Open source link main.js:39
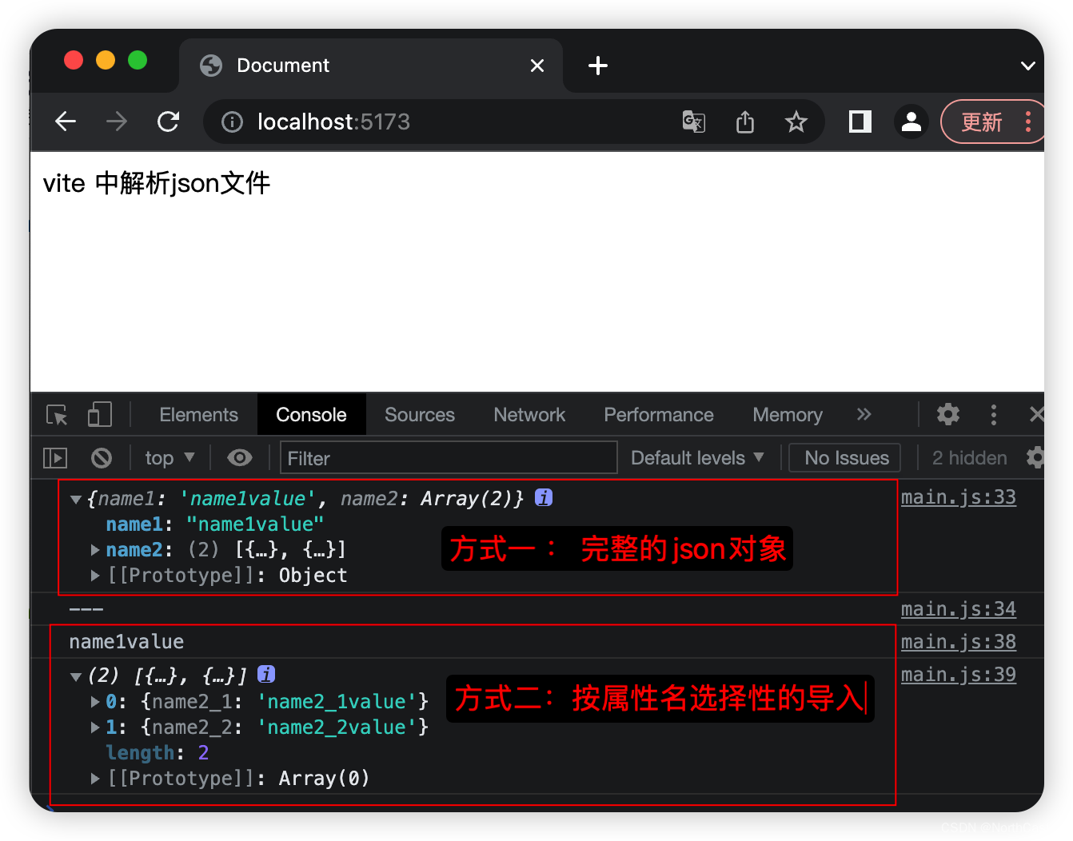Viewport: 1073px width, 841px height. [x=958, y=675]
